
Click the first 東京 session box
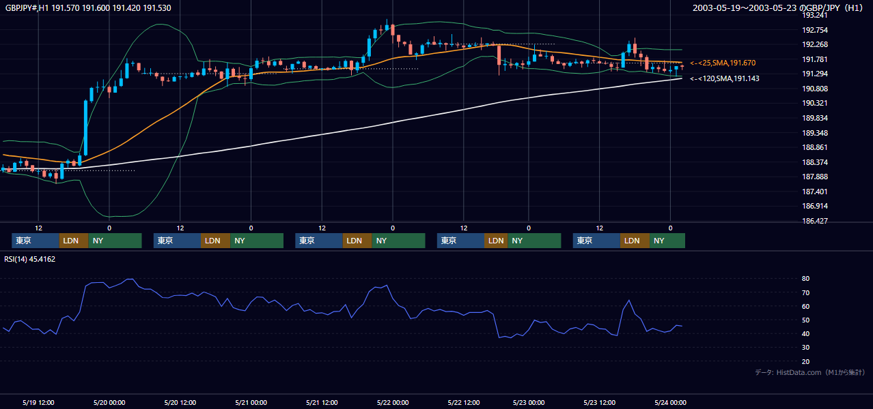coord(36,241)
